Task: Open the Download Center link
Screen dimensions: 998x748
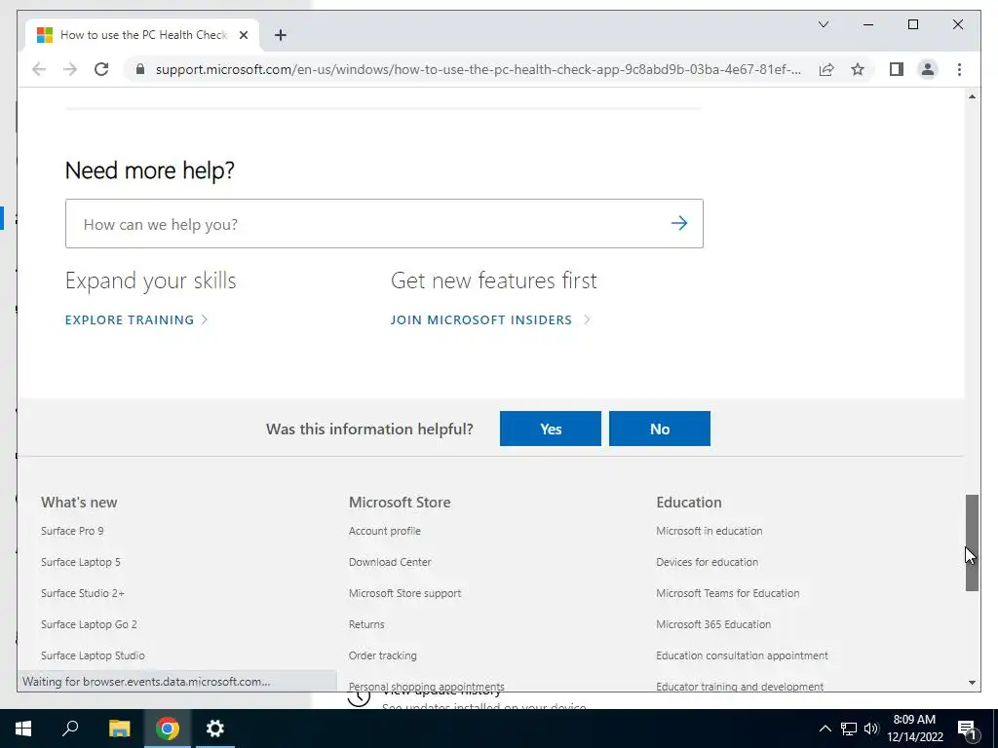Action: coord(390,562)
